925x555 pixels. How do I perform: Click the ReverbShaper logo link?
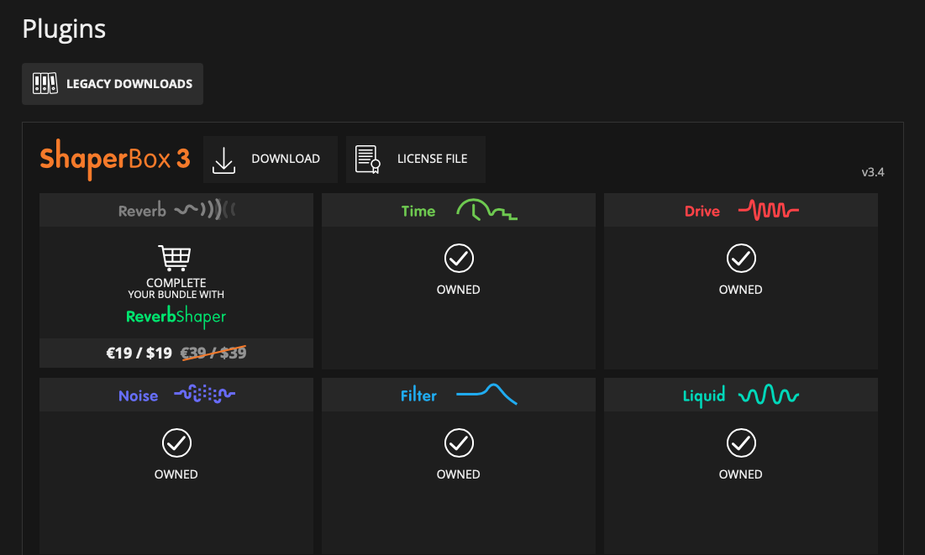tap(176, 317)
